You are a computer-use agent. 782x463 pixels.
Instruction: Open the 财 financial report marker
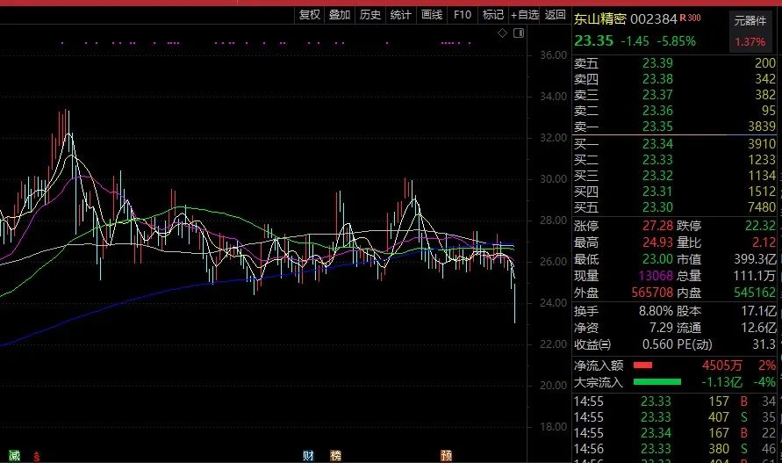[309, 455]
